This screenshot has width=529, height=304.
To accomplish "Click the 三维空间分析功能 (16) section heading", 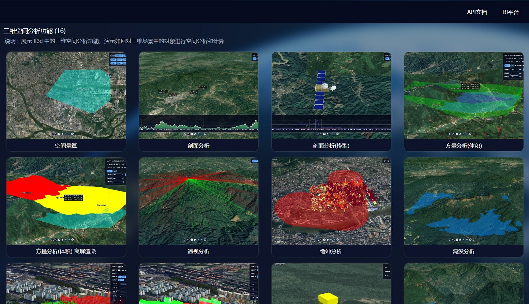I will click(x=35, y=31).
